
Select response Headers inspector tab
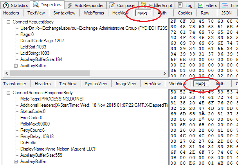[x=43, y=84]
